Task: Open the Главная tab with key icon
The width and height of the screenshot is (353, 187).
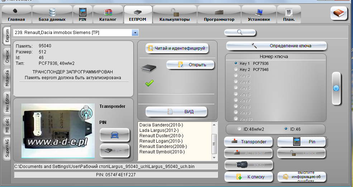Action: click(16, 14)
